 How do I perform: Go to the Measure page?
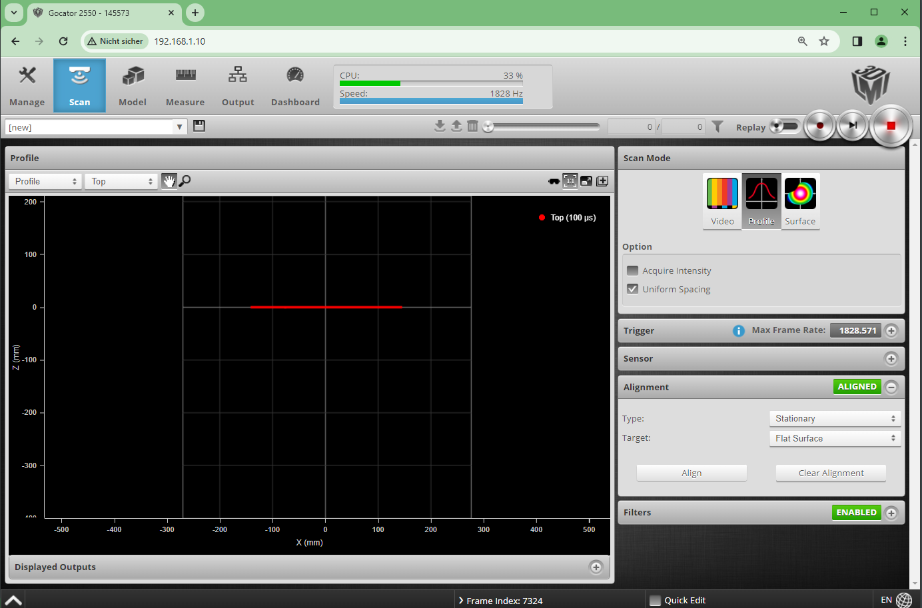pos(185,86)
